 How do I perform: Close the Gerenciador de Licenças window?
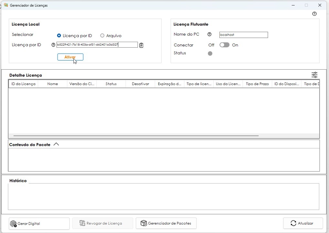[x=320, y=5]
